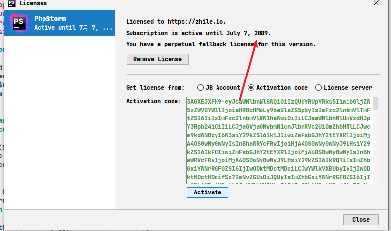Click the perpetual fallback license text line
This screenshot has width=391, height=231.
tap(221, 44)
